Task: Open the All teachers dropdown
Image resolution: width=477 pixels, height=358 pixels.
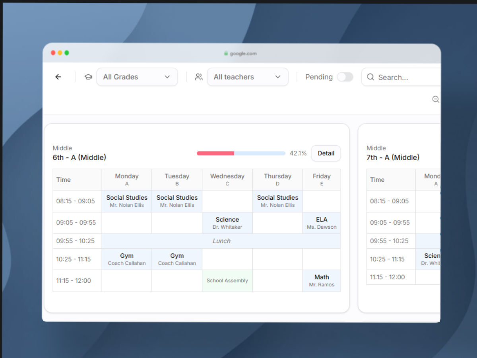Action: (248, 77)
